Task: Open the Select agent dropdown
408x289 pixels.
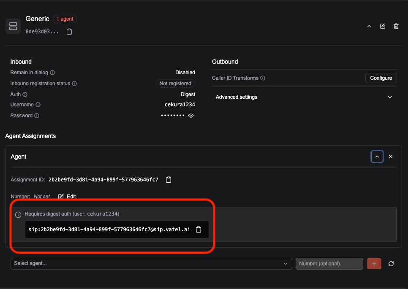Action: coord(151,264)
